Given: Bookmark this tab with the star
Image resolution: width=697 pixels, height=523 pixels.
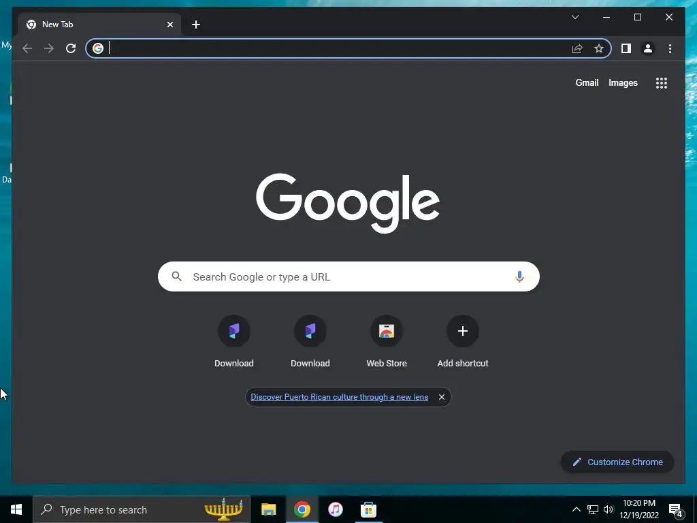Looking at the screenshot, I should (x=599, y=48).
